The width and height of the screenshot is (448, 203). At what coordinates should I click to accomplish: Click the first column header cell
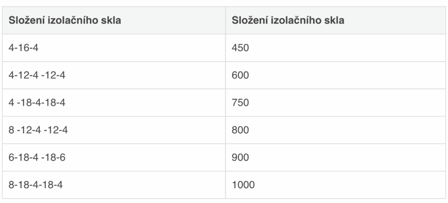tap(114, 20)
